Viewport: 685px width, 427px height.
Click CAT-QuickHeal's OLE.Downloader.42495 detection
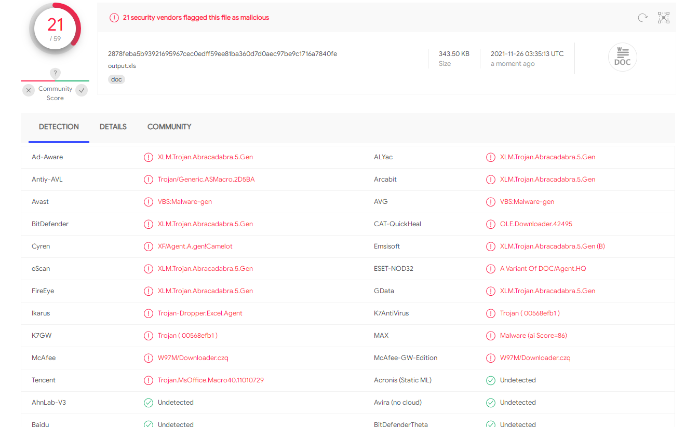point(536,224)
